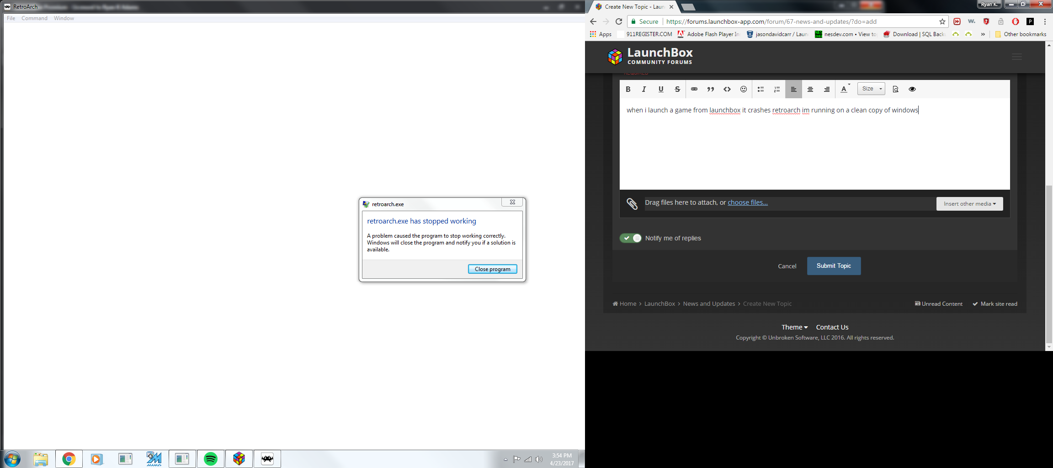The height and width of the screenshot is (468, 1053).
Task: Go back in the Chrome browser
Action: coord(593,21)
